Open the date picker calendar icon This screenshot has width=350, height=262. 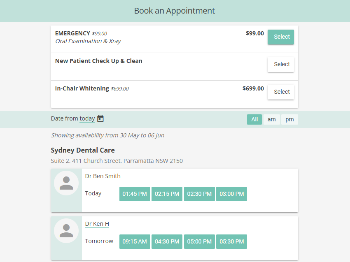pos(100,118)
